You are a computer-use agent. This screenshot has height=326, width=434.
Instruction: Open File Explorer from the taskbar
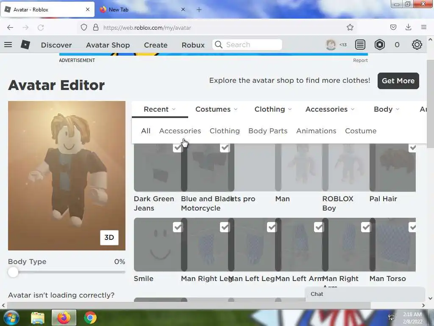click(x=38, y=318)
